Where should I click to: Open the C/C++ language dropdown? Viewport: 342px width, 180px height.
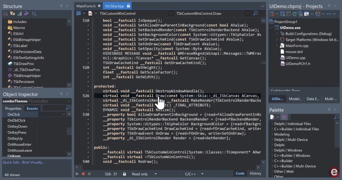202,174
